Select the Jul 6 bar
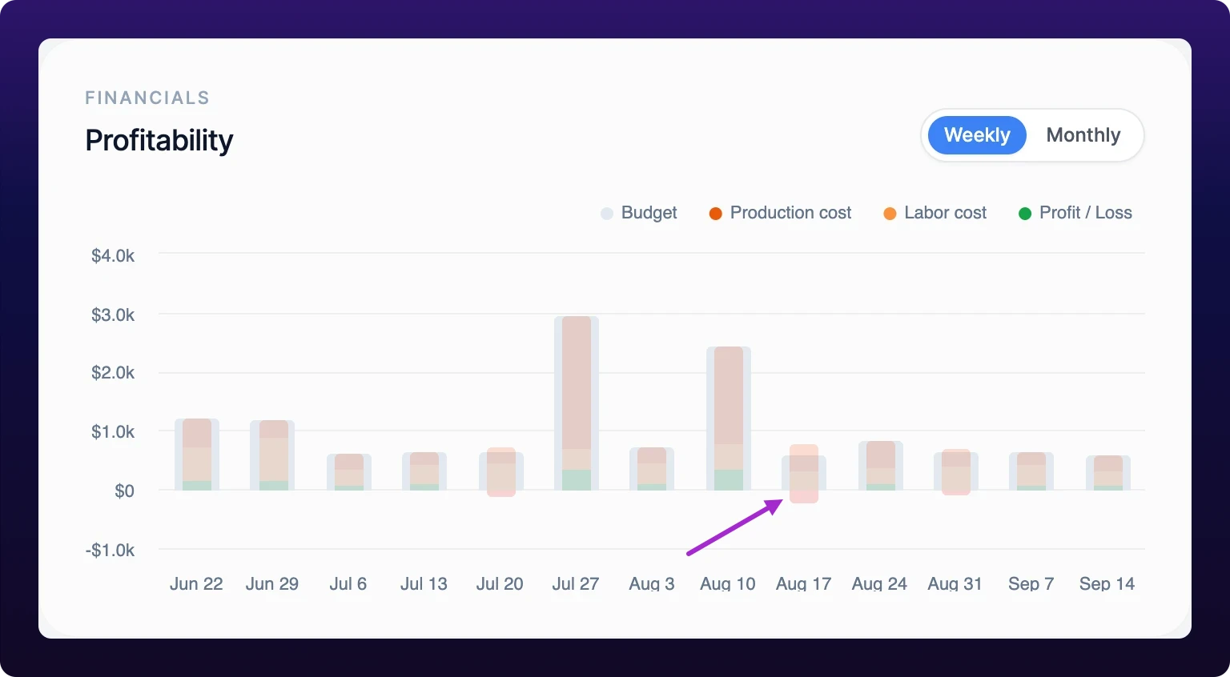This screenshot has width=1230, height=677. 349,472
